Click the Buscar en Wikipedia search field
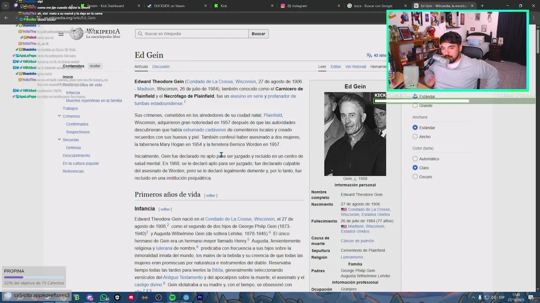 [192, 34]
